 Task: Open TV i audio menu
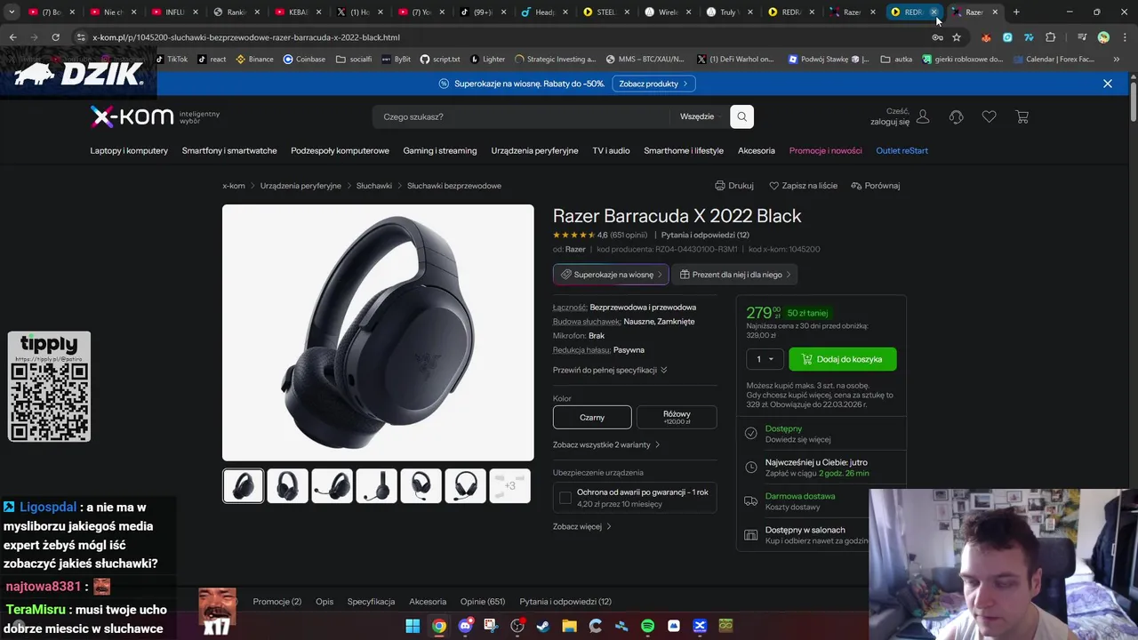611,150
